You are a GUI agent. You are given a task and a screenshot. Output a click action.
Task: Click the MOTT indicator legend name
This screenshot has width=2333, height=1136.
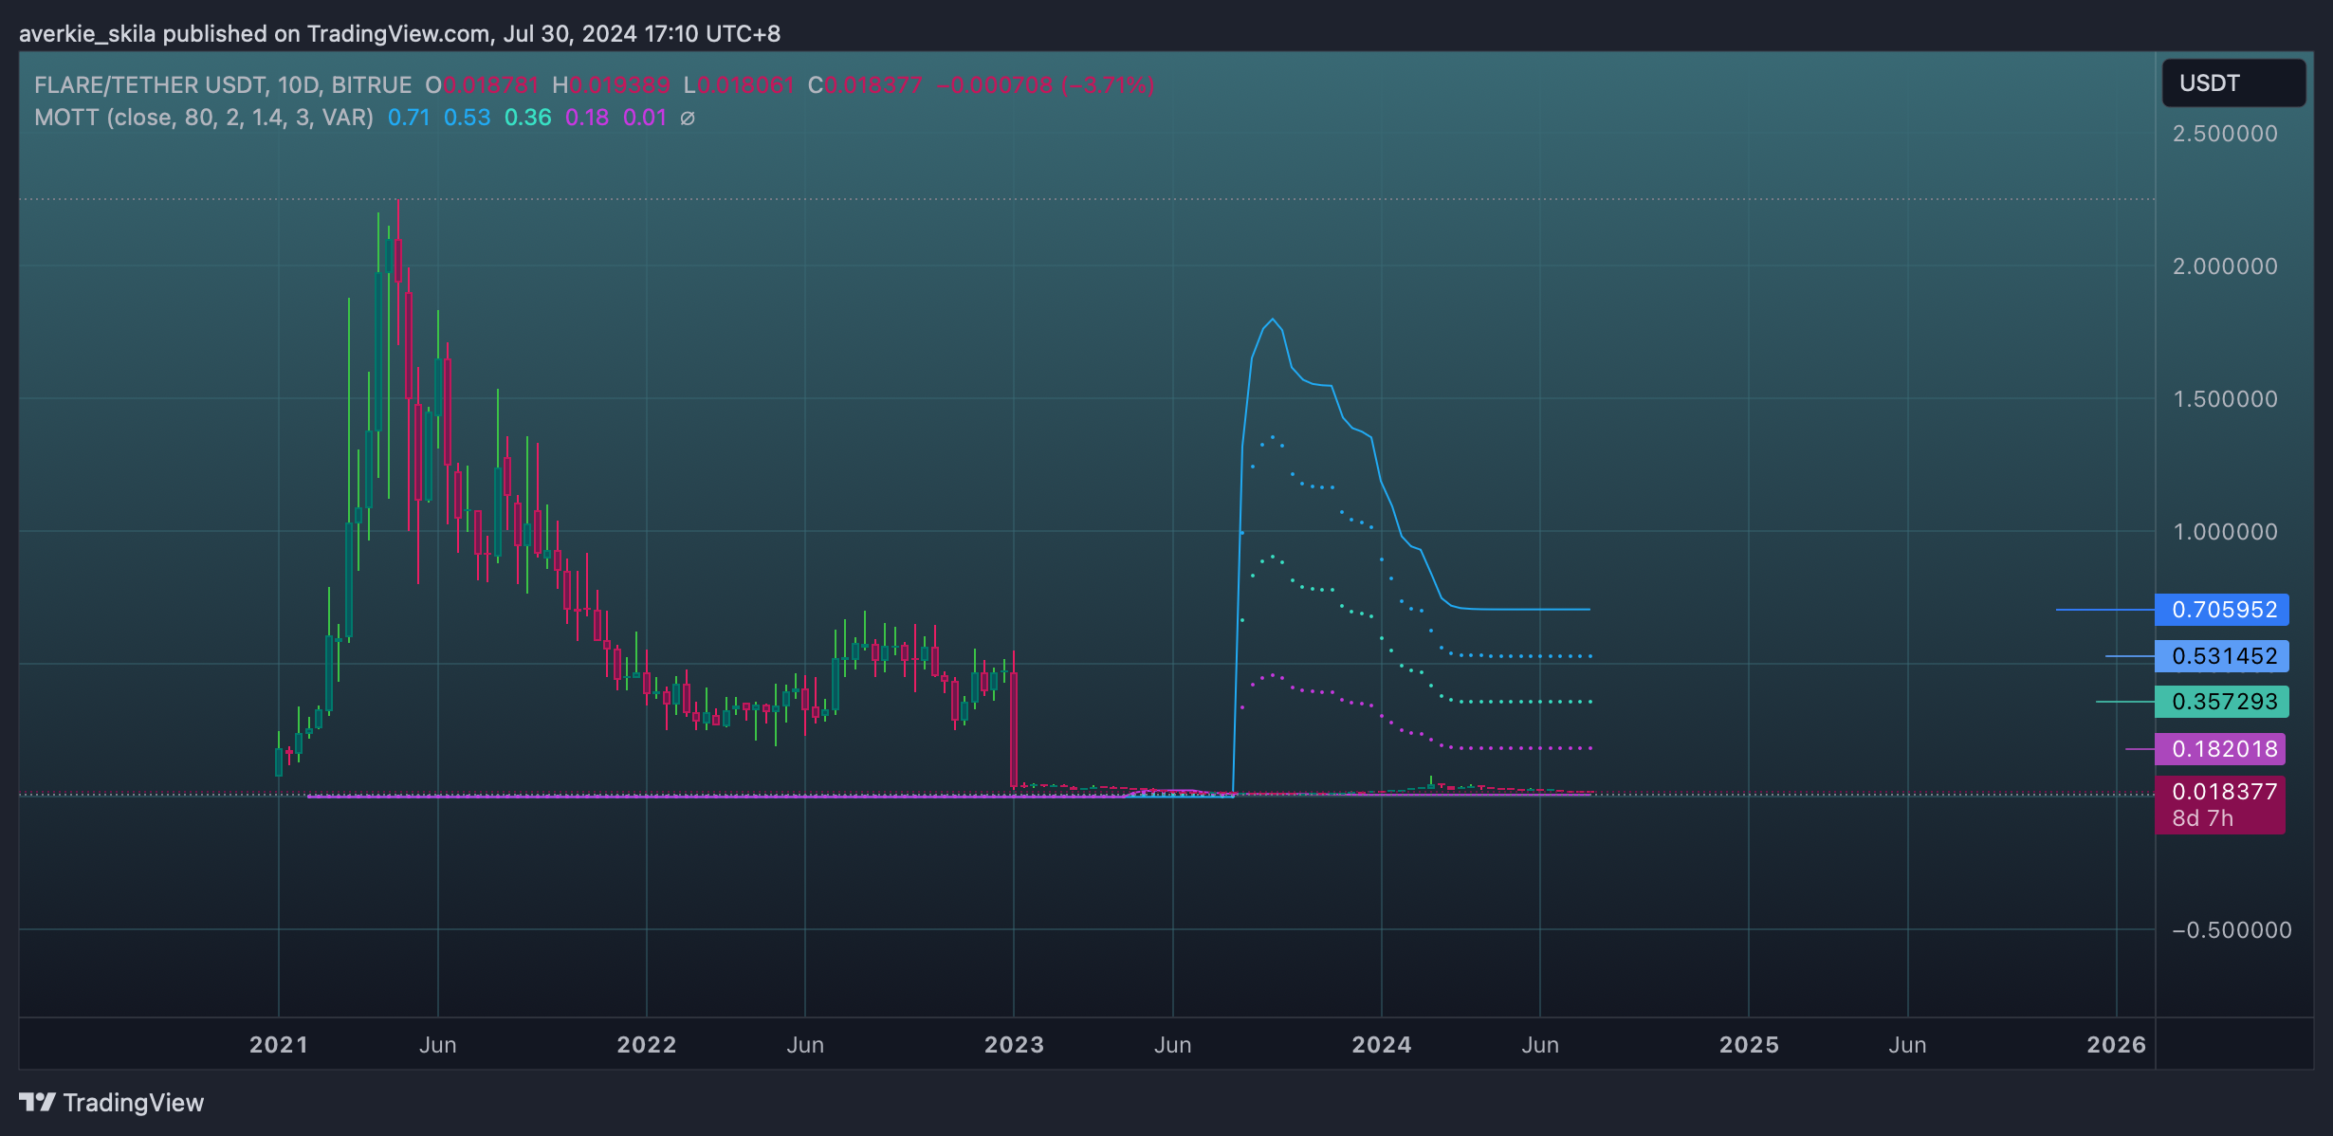66,118
